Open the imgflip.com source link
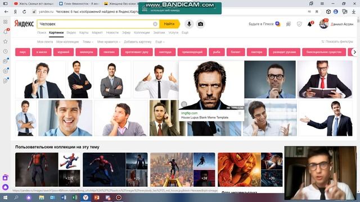Viewport: 360px width, 202px height. (189, 113)
